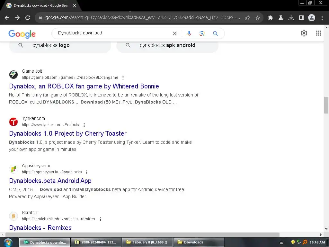Click the Tynker.com site favicon
Image resolution: width=329 pixels, height=247 pixels.
(13, 122)
